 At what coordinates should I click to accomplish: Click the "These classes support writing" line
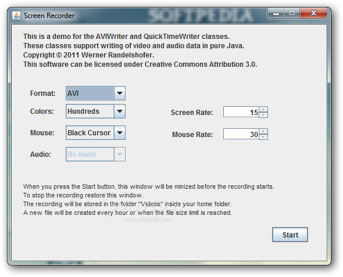134,46
